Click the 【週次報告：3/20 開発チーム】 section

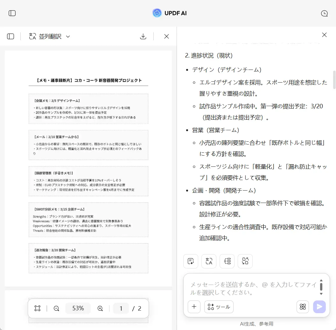point(88,258)
